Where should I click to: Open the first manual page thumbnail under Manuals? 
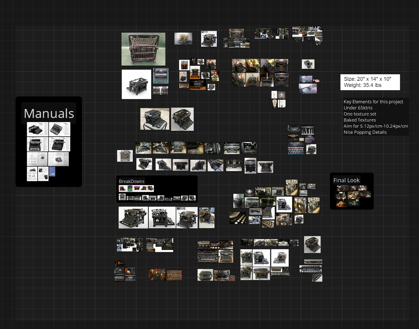(38, 129)
